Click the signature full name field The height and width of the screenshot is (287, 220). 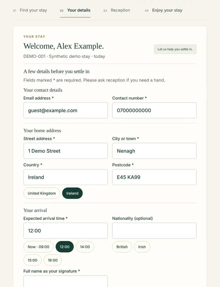pyautogui.click(x=66, y=281)
